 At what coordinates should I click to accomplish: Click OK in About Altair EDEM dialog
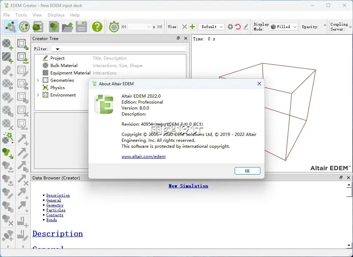pyautogui.click(x=247, y=171)
